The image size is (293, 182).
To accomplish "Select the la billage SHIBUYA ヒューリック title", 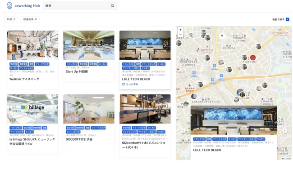I will coord(32,142).
